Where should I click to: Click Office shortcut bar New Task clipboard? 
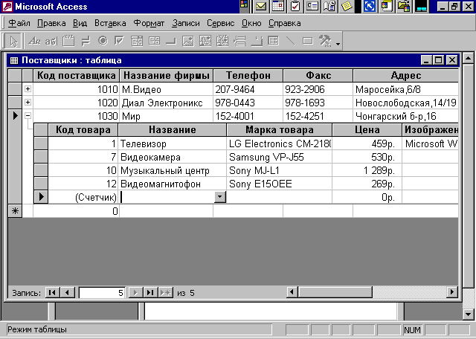[x=295, y=7]
